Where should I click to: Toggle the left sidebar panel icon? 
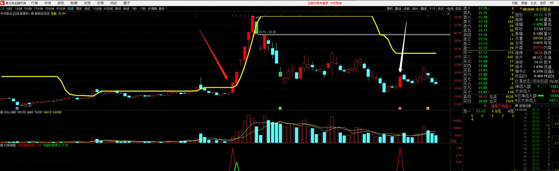pos(3,9)
